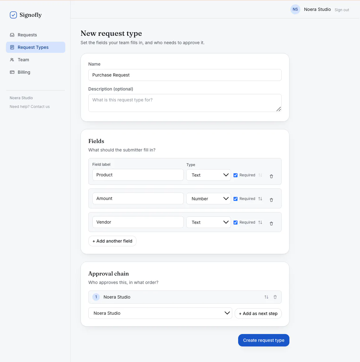Click Sign out link
The image size is (360, 362).
click(342, 10)
